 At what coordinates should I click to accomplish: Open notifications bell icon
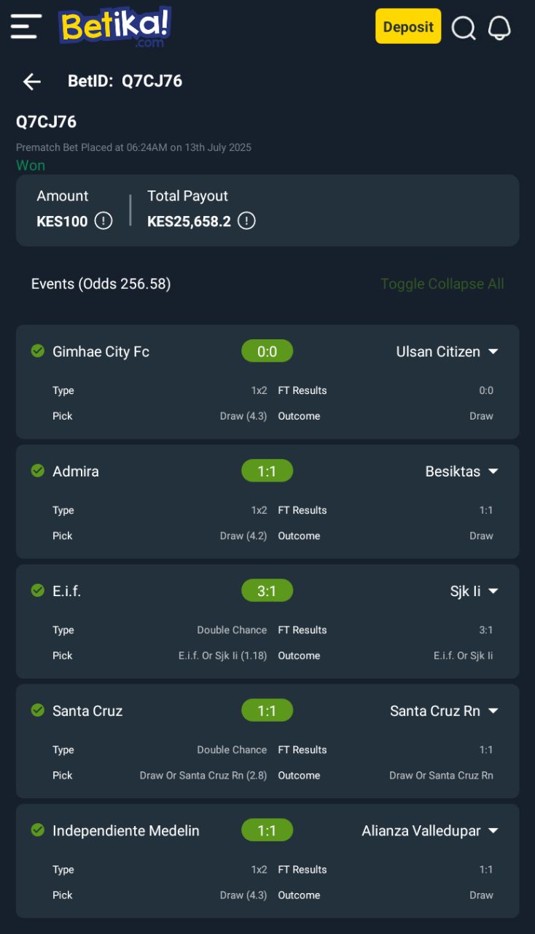499,28
